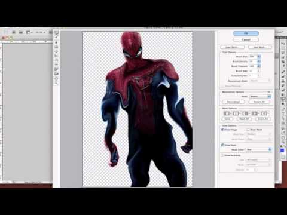This screenshot has height=215, width=287.
Task: Select the Forward Warp tool in Liquify
Action: click(57, 33)
